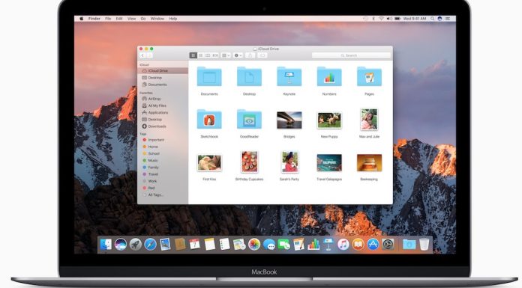
Task: Select Desktop under the iCloud sidebar section
Action: pos(163,78)
